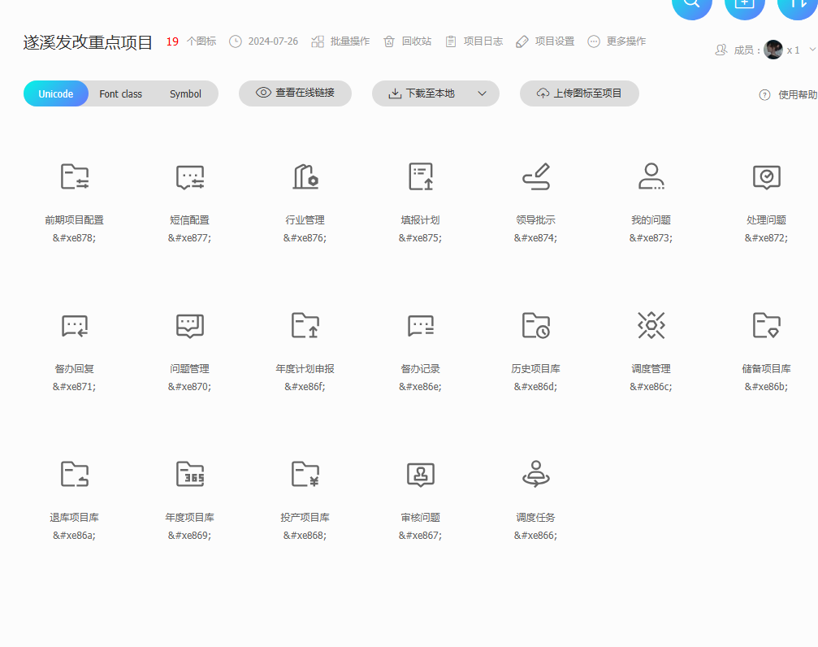Image resolution: width=818 pixels, height=647 pixels.
Task: Click the 历史项目库 folder clock icon
Action: (x=535, y=325)
